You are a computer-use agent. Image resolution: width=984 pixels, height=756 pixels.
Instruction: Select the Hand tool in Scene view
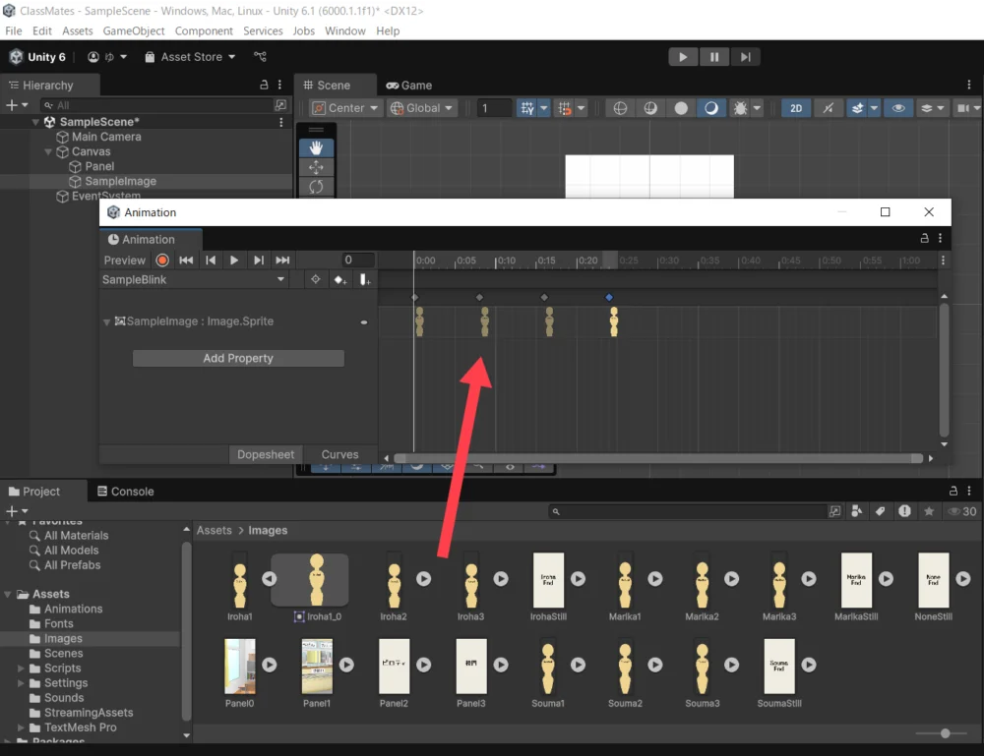316,147
